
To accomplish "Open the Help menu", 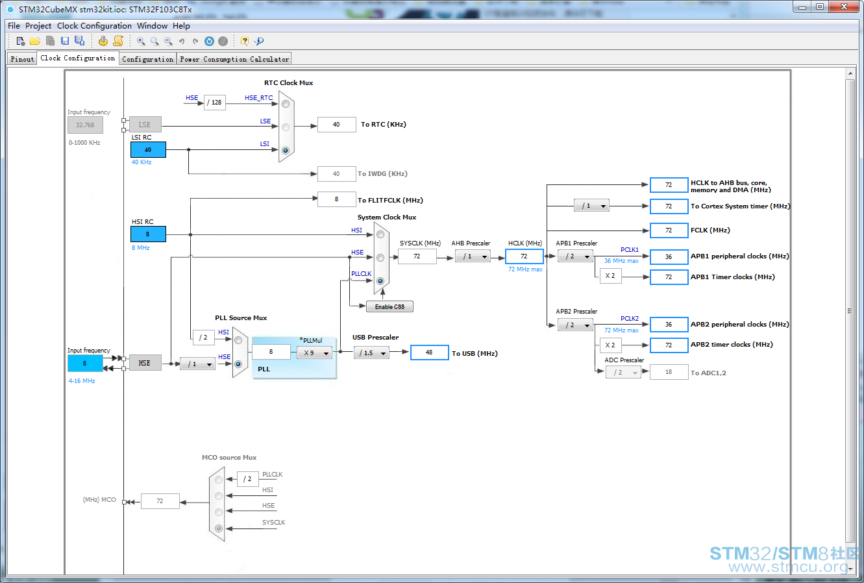I will [181, 26].
